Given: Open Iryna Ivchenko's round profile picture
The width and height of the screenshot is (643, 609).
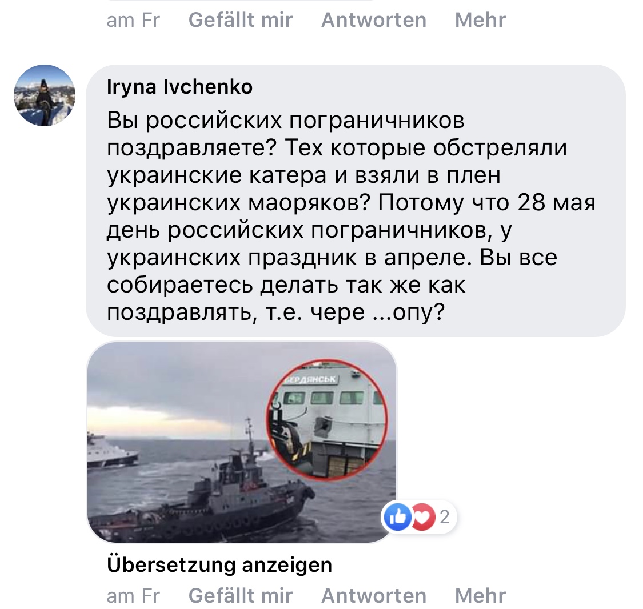Looking at the screenshot, I should (x=44, y=95).
